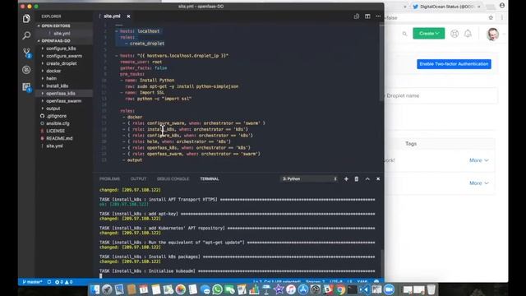Click the open changes icon in editor toolbar

pyautogui.click(x=356, y=16)
